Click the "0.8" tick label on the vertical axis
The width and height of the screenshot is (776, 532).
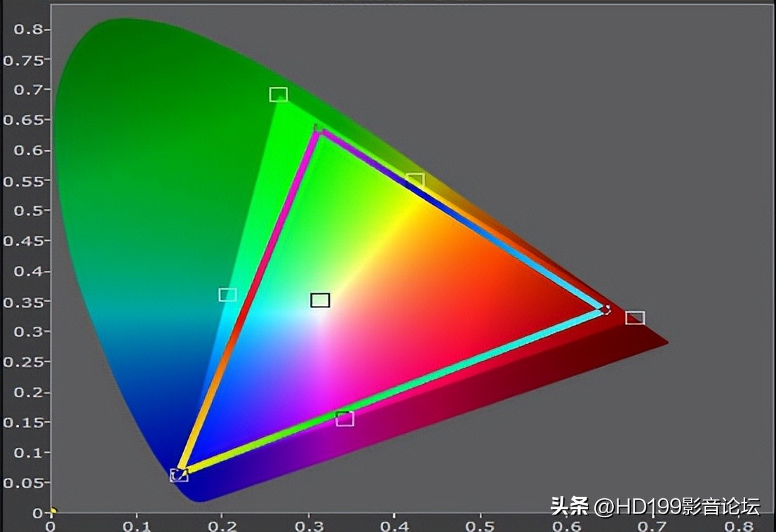(x=29, y=29)
